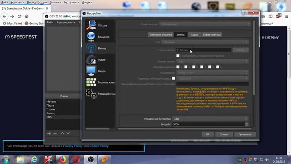The height and width of the screenshot is (164, 291).
Task: Open the OBS Файл menu
Action: (x=50, y=22)
